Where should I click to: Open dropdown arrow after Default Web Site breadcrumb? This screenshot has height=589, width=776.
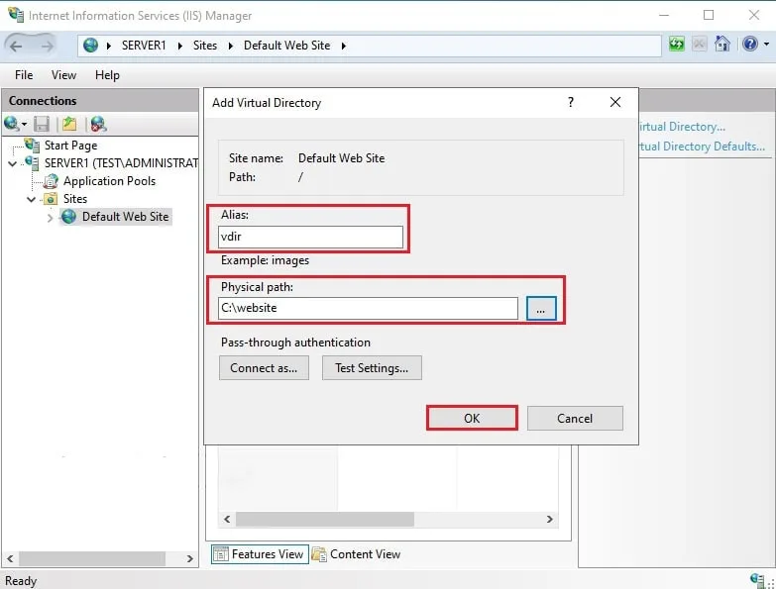(344, 46)
